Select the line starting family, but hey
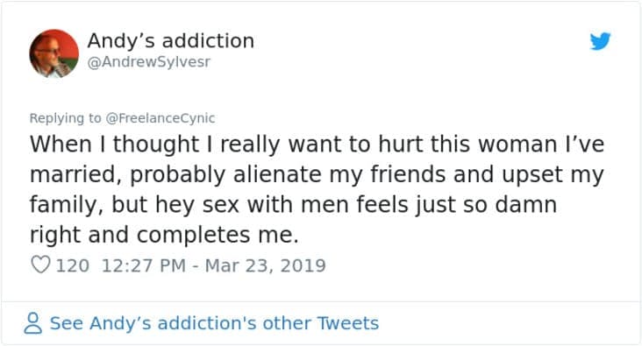The width and height of the screenshot is (642, 346). click(293, 204)
